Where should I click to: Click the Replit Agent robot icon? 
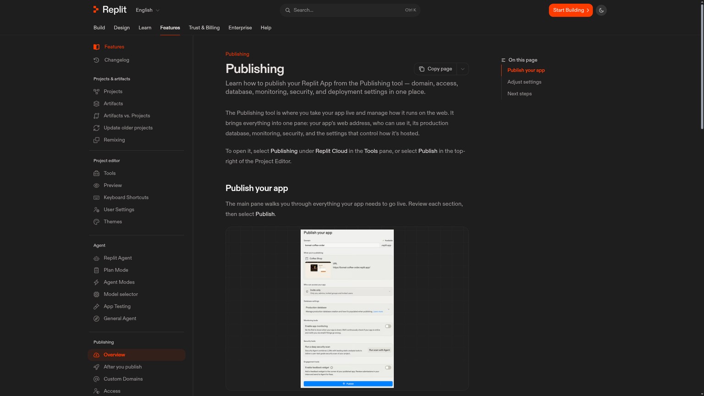pyautogui.click(x=96, y=258)
